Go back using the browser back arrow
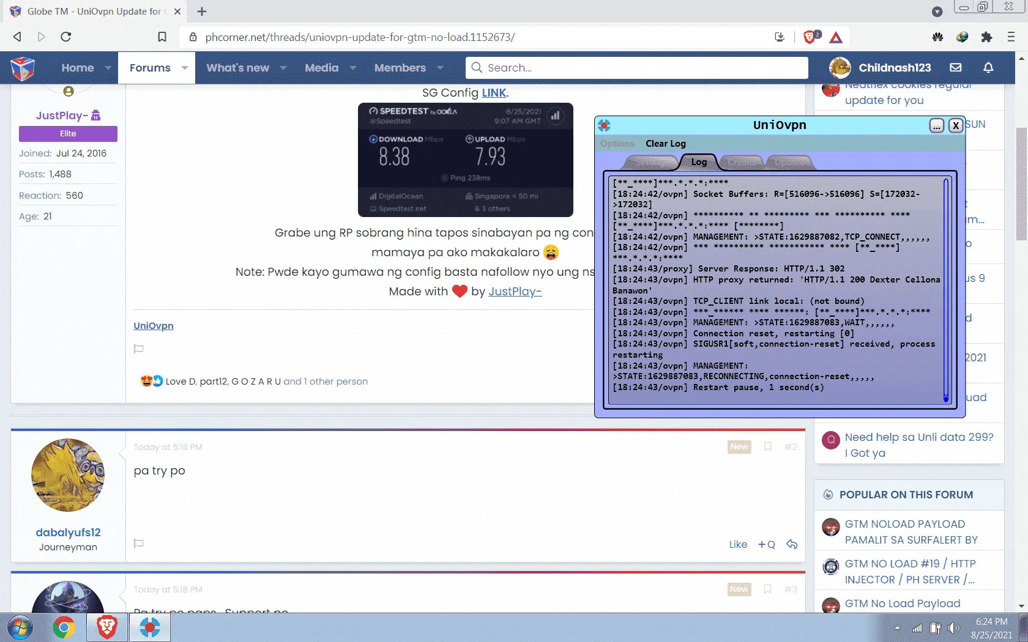 17,37
